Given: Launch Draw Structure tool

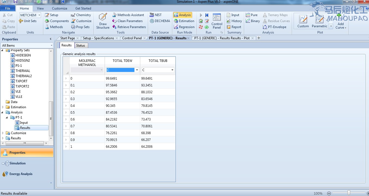Looking at the screenshot, I should (x=103, y=21).
